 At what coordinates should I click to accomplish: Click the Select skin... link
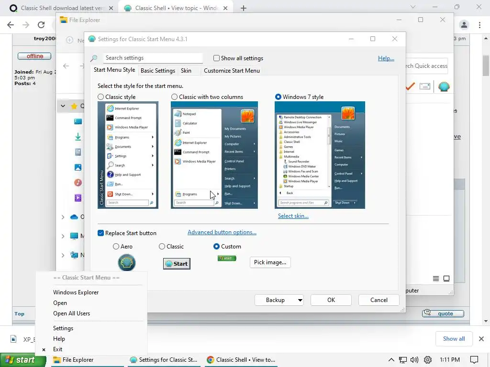point(293,216)
